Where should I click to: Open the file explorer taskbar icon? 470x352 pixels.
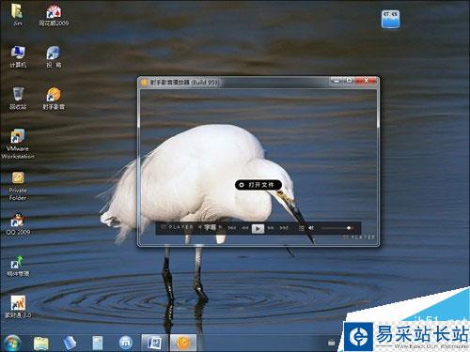pyautogui.click(x=41, y=344)
